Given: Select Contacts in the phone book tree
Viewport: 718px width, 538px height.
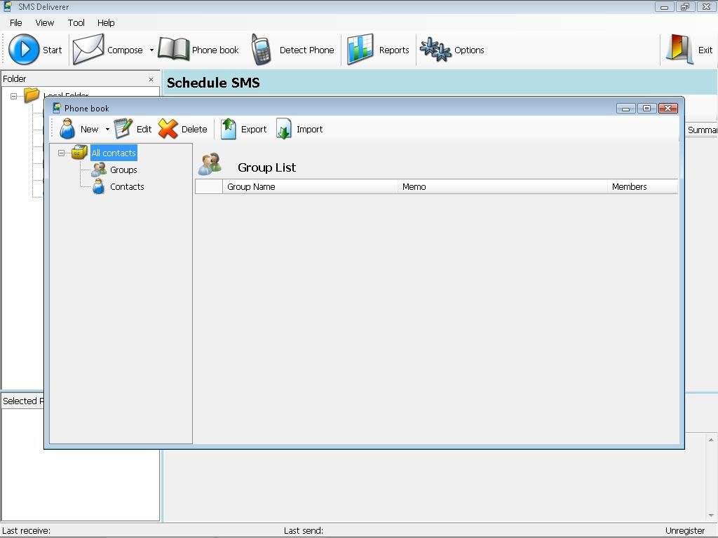Looking at the screenshot, I should [x=127, y=186].
